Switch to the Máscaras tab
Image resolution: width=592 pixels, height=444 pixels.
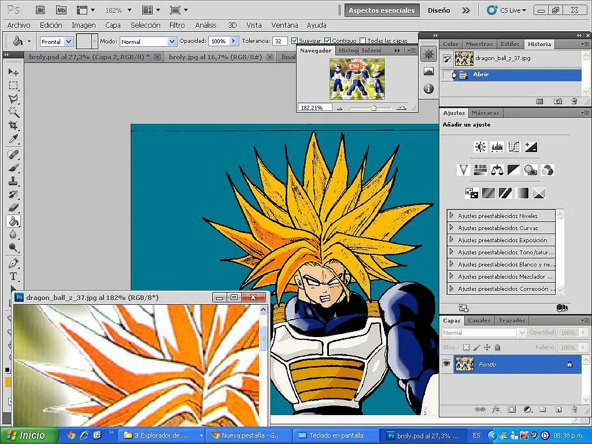click(x=486, y=113)
